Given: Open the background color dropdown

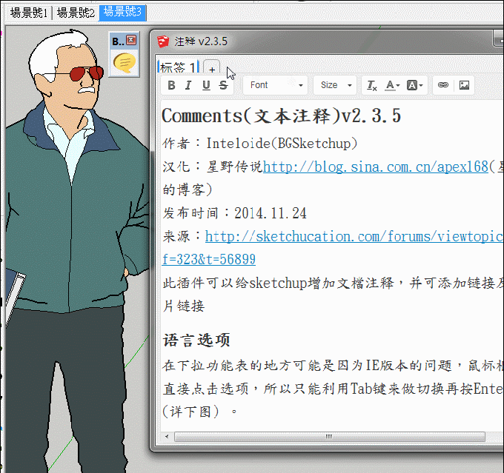Looking at the screenshot, I should [x=416, y=85].
